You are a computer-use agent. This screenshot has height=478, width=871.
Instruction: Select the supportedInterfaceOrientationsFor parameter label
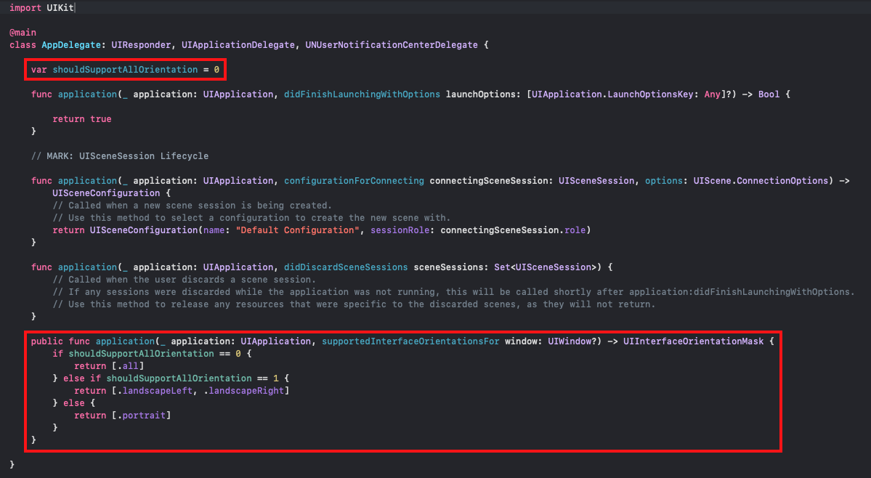pos(410,341)
